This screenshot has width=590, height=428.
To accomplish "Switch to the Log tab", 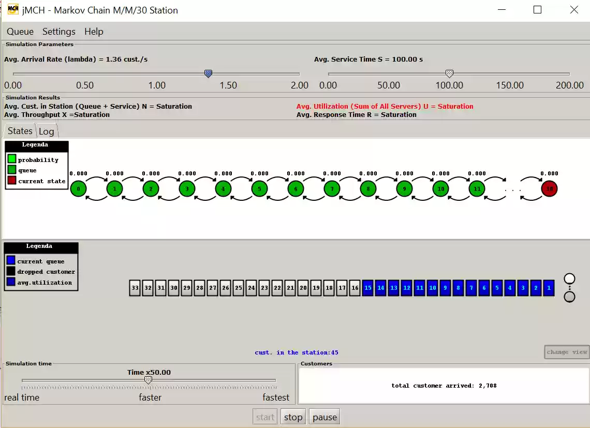I will click(47, 131).
